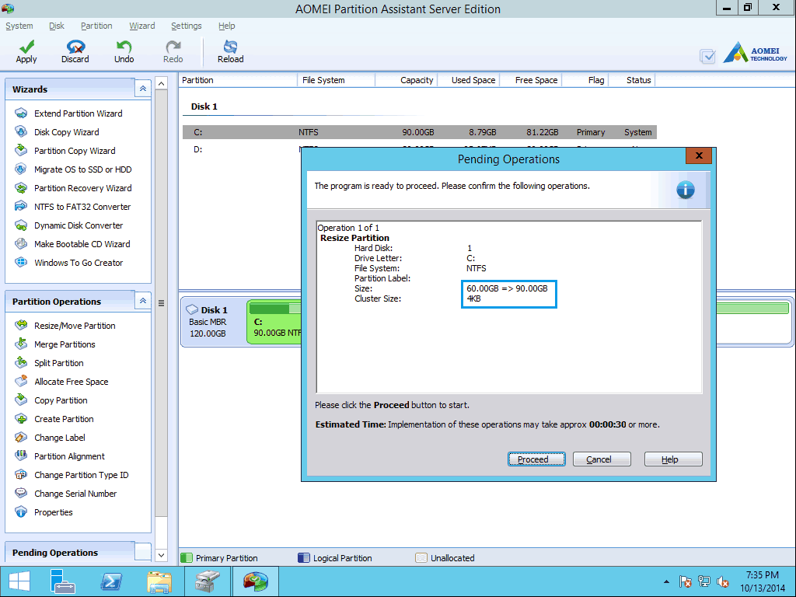Select the C: partition row
This screenshot has width=796, height=597.
[x=419, y=132]
